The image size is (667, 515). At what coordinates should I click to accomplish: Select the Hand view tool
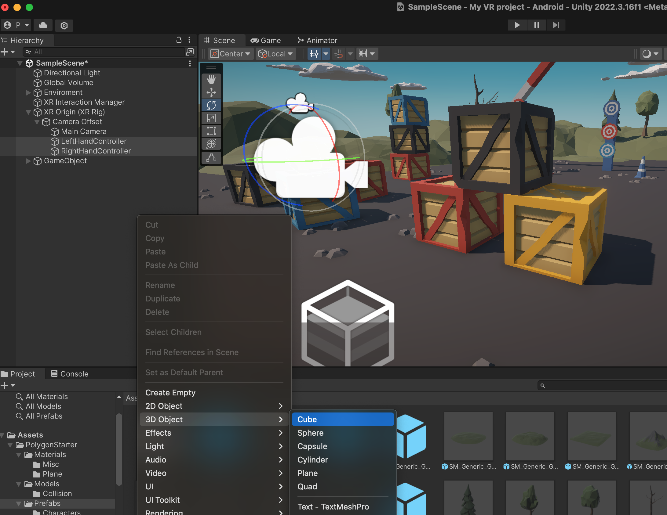click(x=211, y=80)
